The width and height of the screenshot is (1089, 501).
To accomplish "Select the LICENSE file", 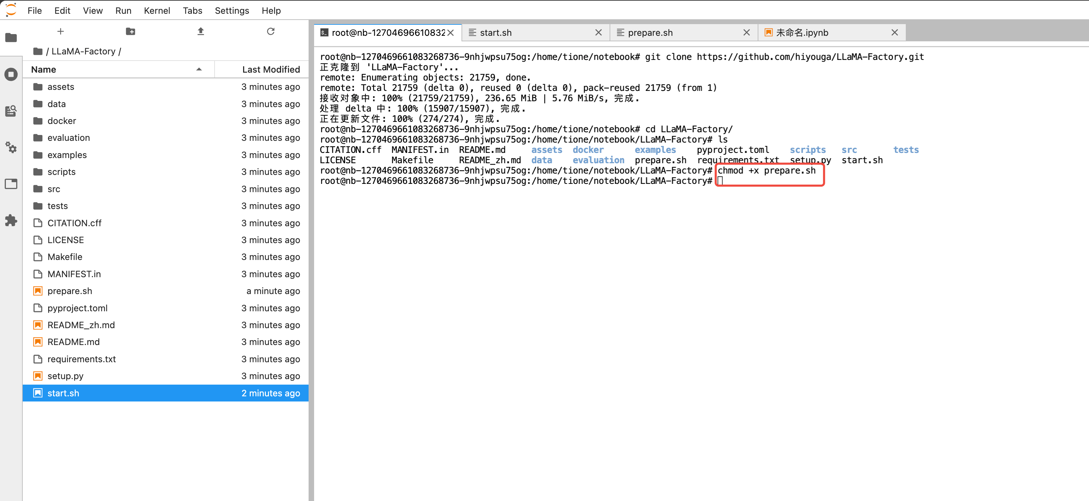I will (x=165, y=240).
